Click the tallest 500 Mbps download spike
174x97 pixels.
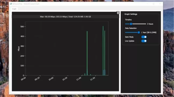pos(103,51)
